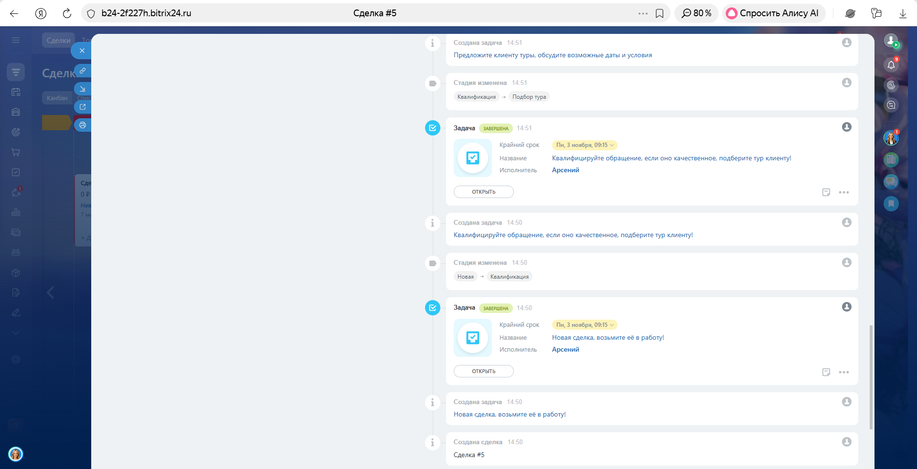Click the notifications bell with badge 9
Image resolution: width=917 pixels, height=469 pixels.
click(x=891, y=65)
